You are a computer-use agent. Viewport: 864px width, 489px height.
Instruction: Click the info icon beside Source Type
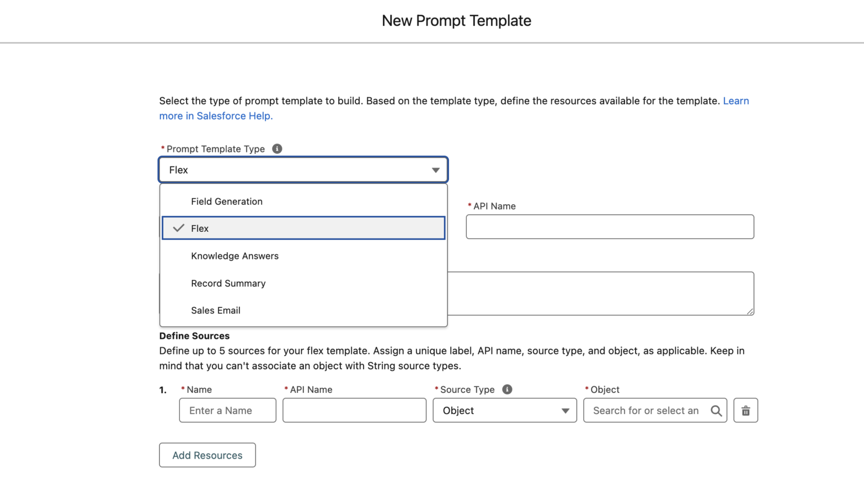point(507,389)
